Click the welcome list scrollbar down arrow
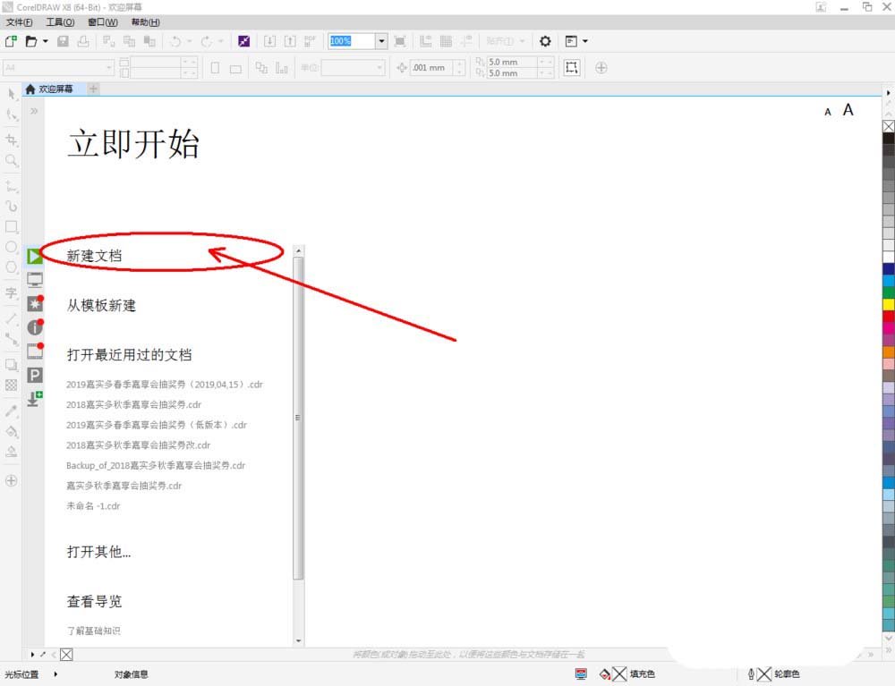The image size is (895, 686). pos(299,641)
